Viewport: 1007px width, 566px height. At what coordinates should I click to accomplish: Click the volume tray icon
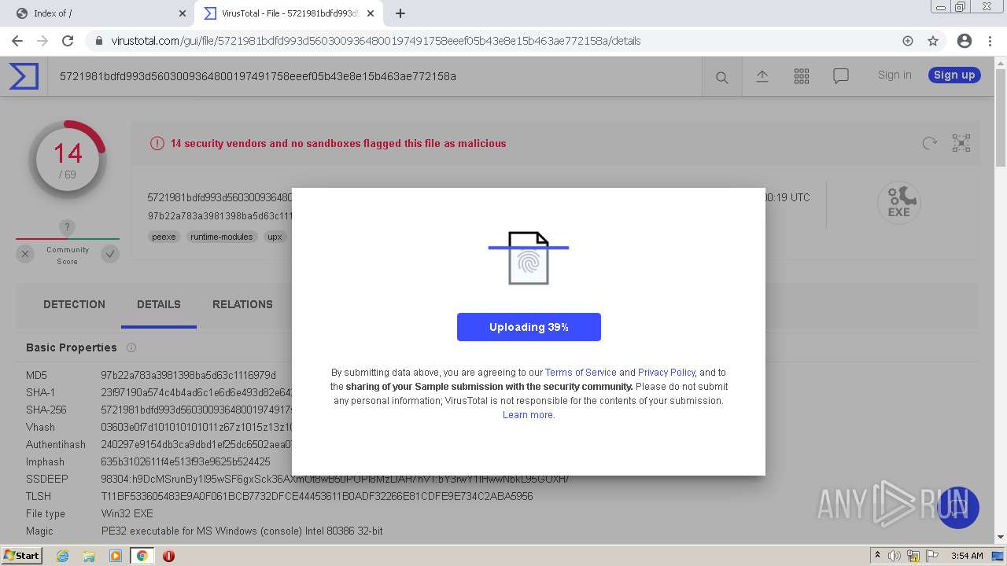pos(895,556)
